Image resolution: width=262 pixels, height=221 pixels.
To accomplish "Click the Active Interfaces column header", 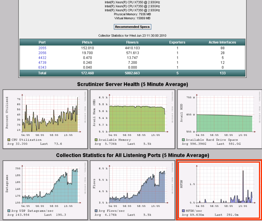I will 222,42.
